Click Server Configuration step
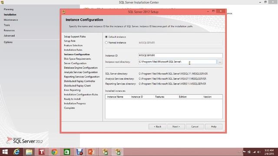 75,63
